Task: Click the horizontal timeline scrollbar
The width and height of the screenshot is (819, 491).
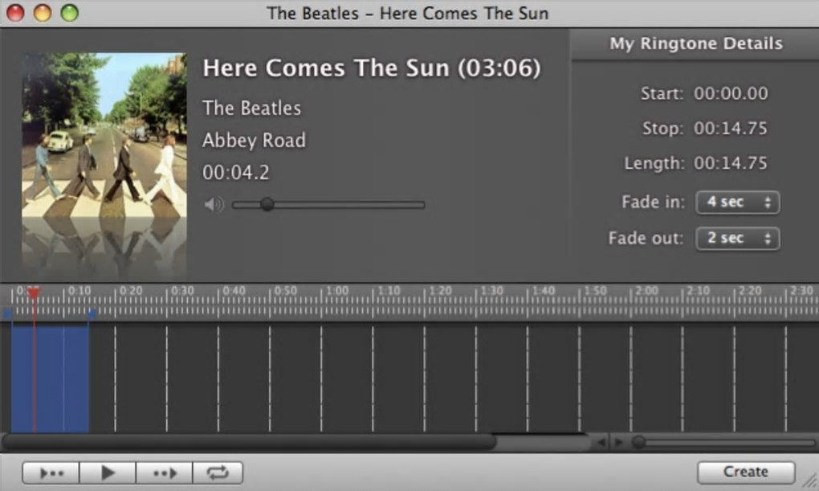Action: pyautogui.click(x=249, y=442)
